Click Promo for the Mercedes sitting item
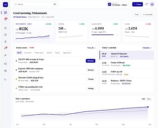Viewport: 159px width, 128px height. point(91,79)
